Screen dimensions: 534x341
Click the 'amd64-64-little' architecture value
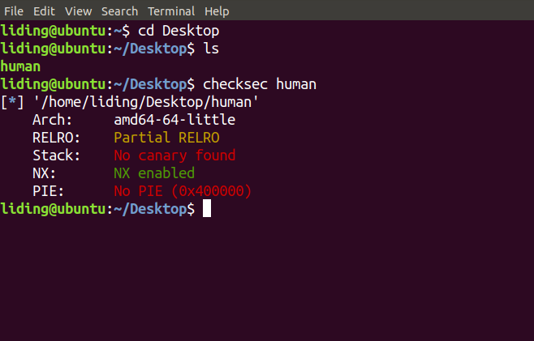coord(174,119)
